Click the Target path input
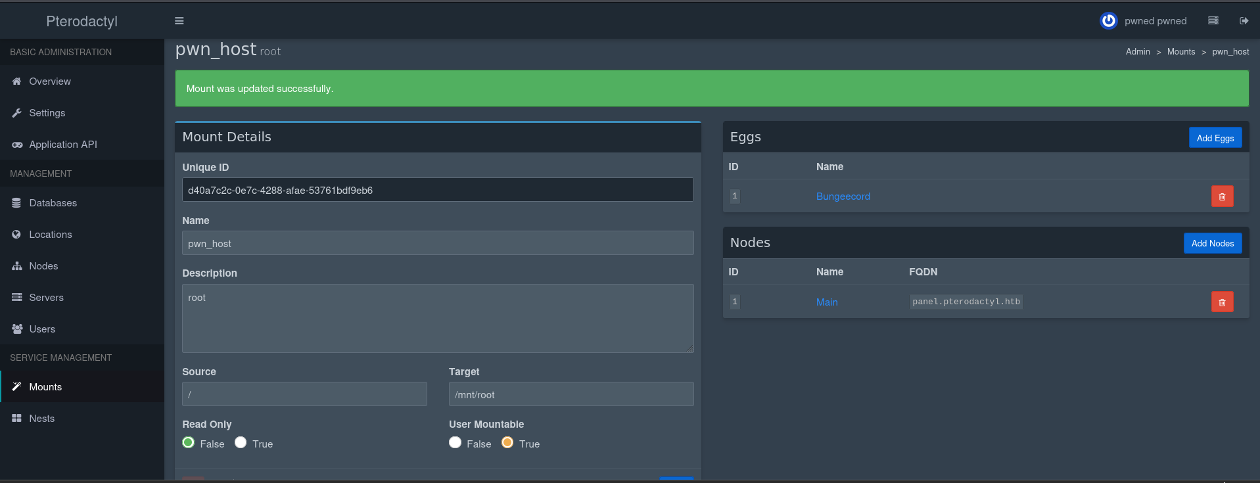Screen dimensions: 1260x483 pos(571,394)
